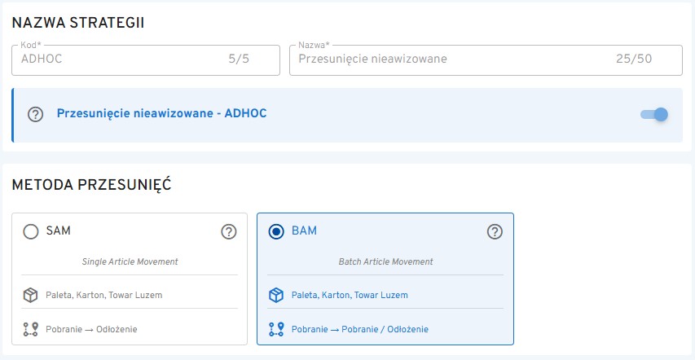Image resolution: width=695 pixels, height=360 pixels.
Task: Click the Batch Article Movement subtitle
Action: [x=385, y=261]
